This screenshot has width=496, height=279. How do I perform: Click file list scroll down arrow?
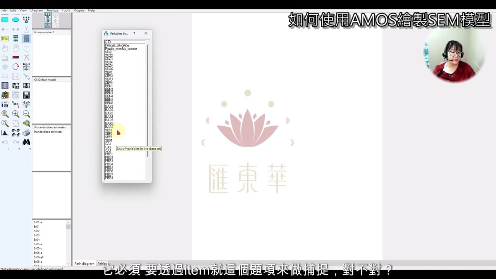pos(69,264)
